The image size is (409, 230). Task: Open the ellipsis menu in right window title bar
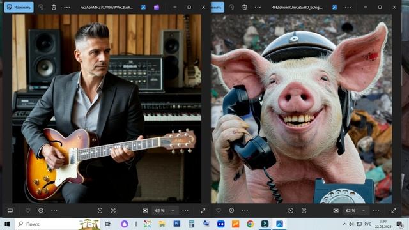pyautogui.click(x=348, y=7)
